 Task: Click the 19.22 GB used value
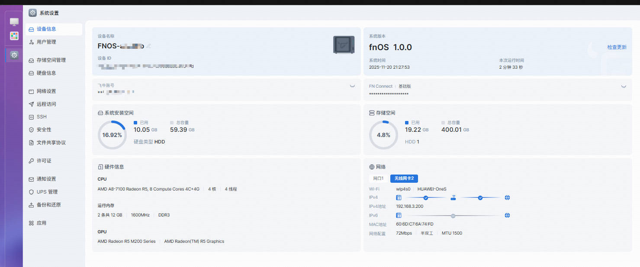click(x=417, y=130)
